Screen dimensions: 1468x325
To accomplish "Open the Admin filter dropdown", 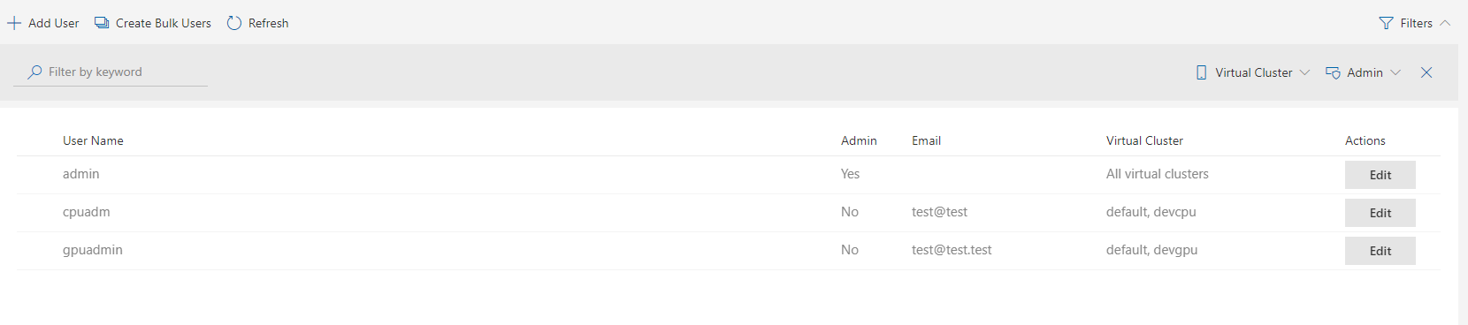I will pyautogui.click(x=1363, y=72).
